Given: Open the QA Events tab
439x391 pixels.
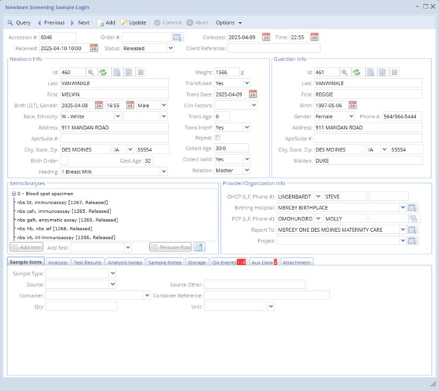Looking at the screenshot, I should pyautogui.click(x=229, y=262).
